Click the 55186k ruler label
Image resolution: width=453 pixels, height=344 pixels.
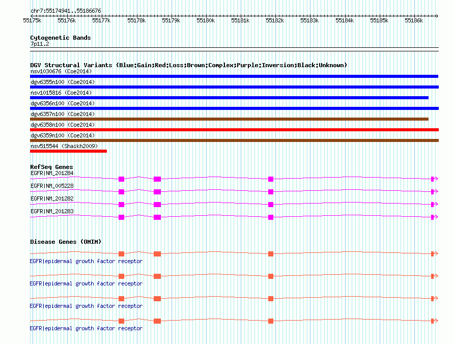point(414,21)
